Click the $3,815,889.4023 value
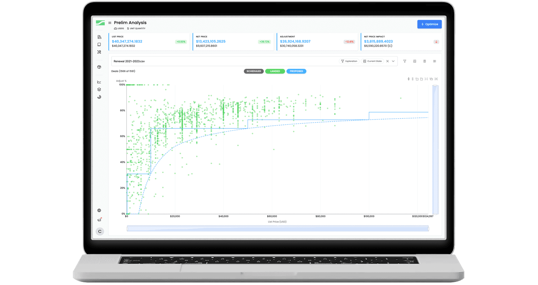This screenshot has width=538, height=285. [x=378, y=41]
